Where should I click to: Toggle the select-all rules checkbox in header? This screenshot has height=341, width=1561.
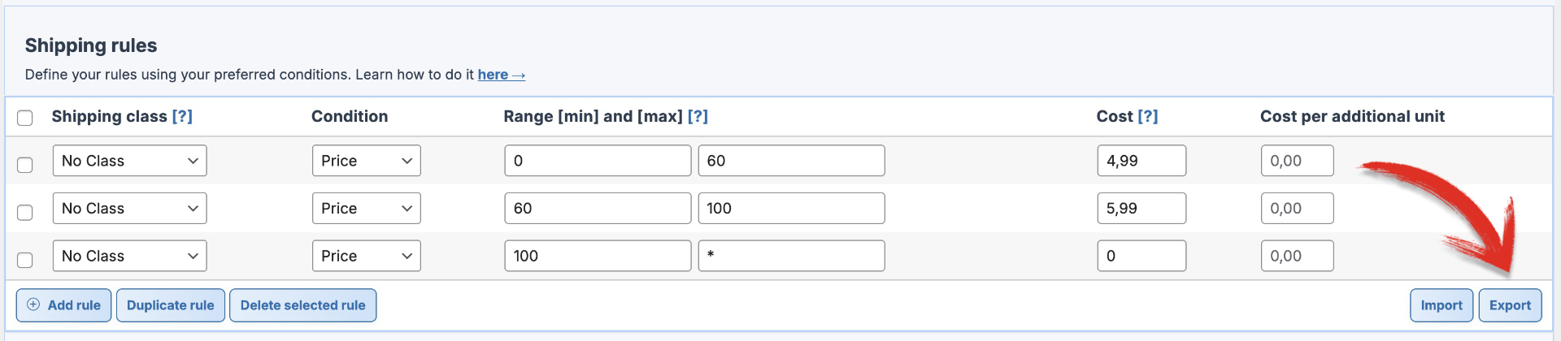pos(25,118)
